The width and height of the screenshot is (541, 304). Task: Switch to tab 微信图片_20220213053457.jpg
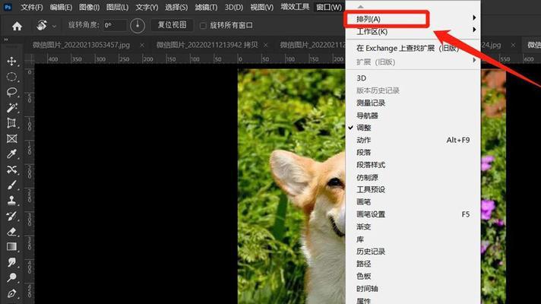click(81, 45)
